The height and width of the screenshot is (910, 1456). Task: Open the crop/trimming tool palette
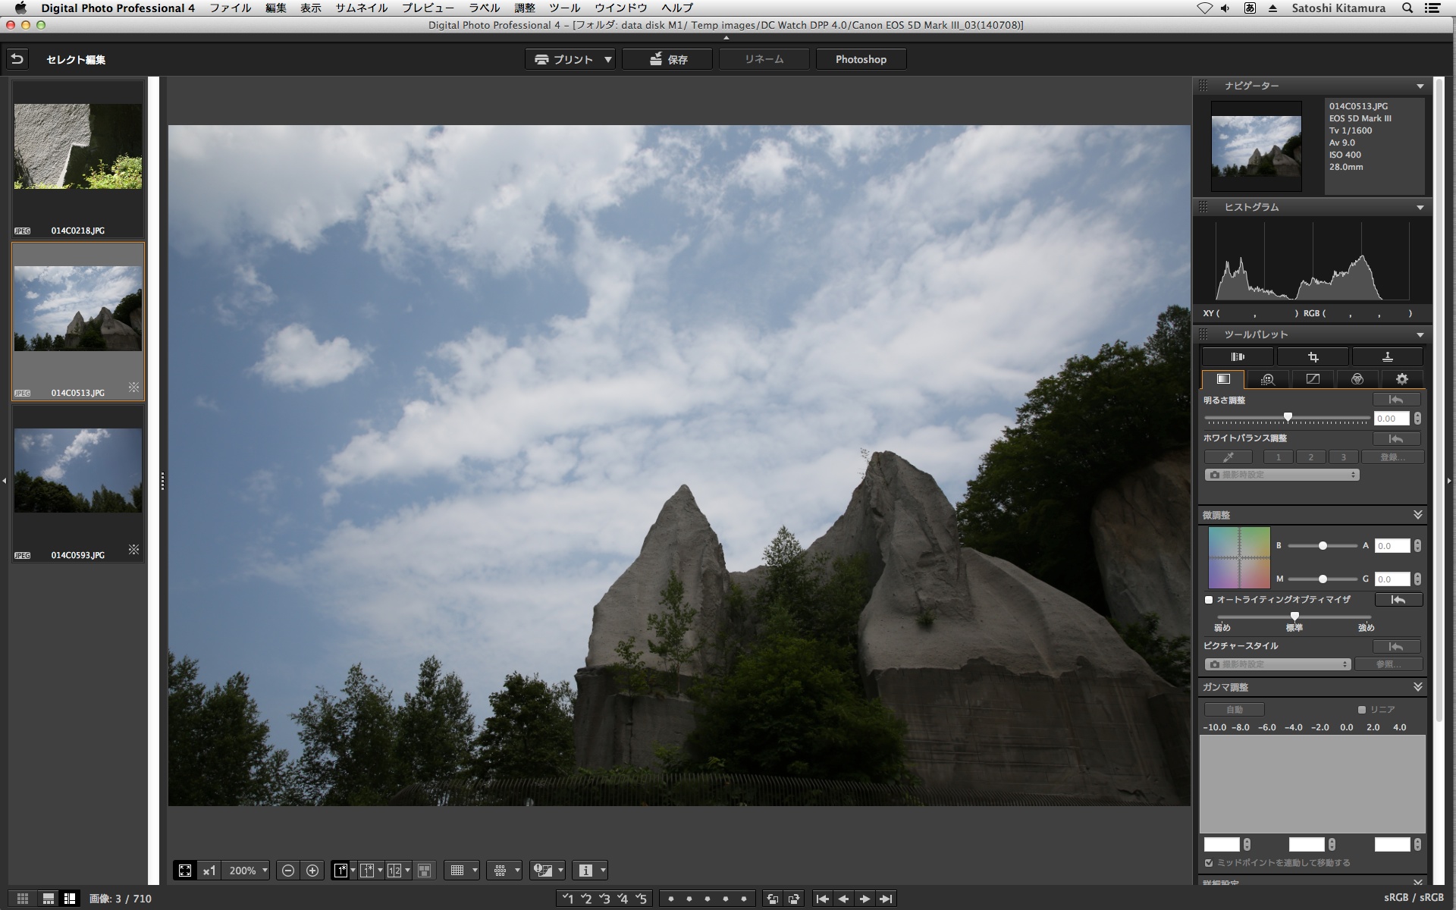tap(1313, 357)
